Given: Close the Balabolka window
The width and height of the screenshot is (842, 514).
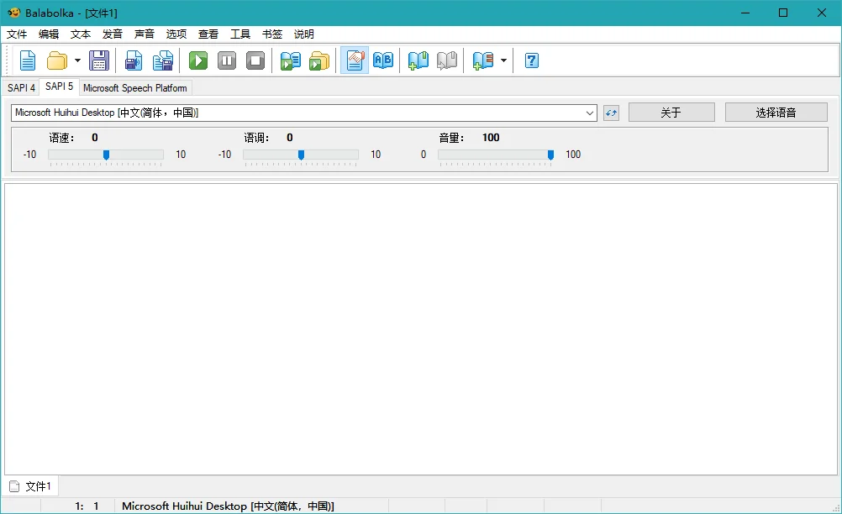Looking at the screenshot, I should (822, 13).
